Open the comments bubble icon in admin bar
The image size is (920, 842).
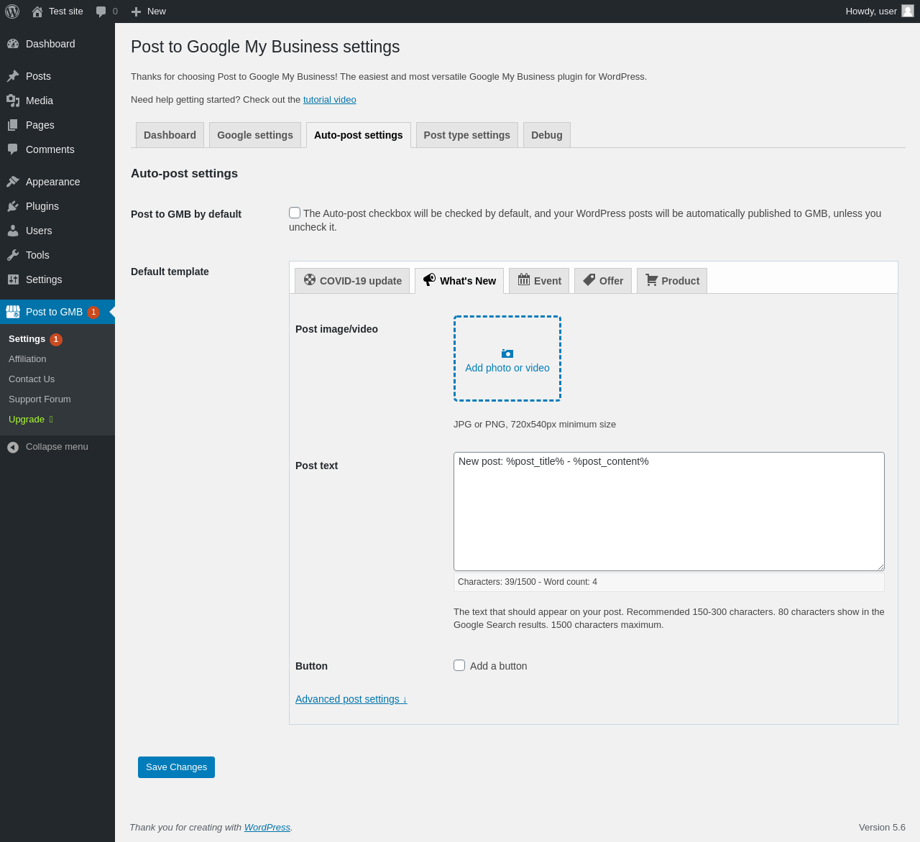(101, 11)
